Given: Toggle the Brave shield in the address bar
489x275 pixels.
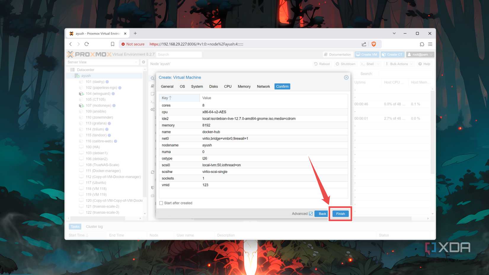Looking at the screenshot, I should click(x=374, y=44).
